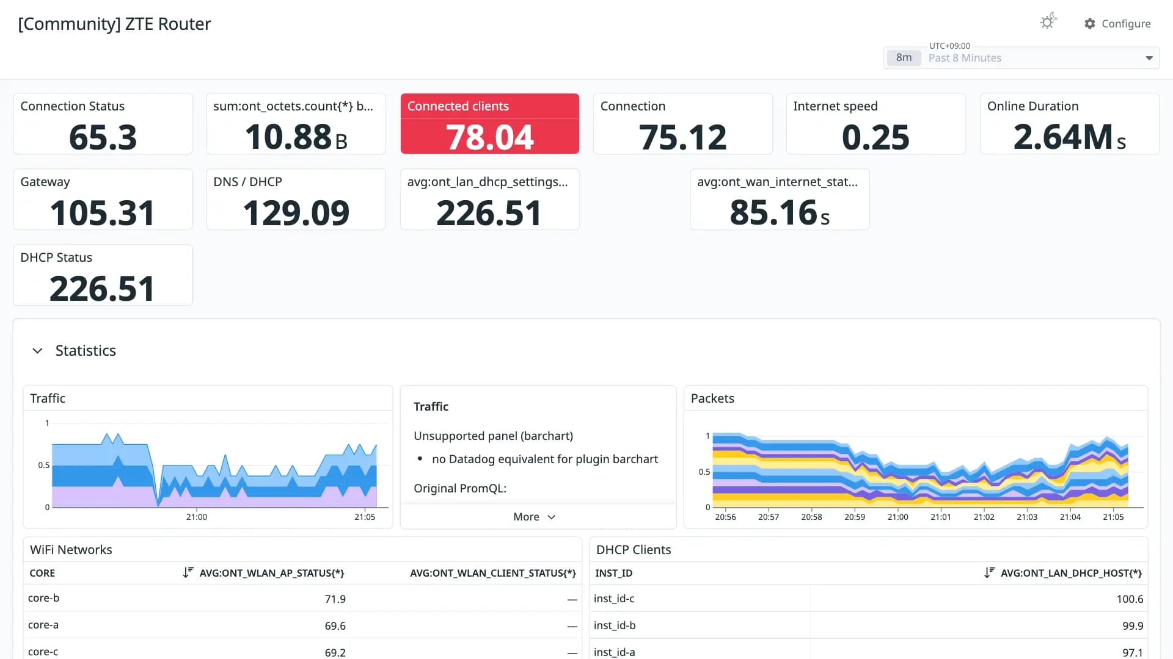Image resolution: width=1173 pixels, height=659 pixels.
Task: Select the core-b row
Action: [302, 599]
